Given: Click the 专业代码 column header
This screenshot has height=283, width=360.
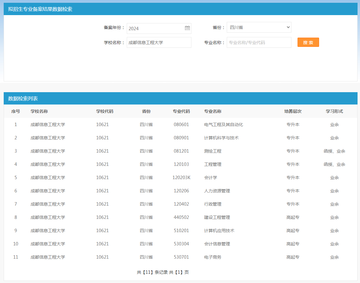Looking at the screenshot, I should click(x=181, y=111).
